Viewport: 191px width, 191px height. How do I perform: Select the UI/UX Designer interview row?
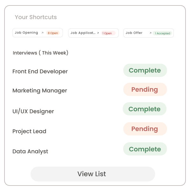click(x=33, y=111)
